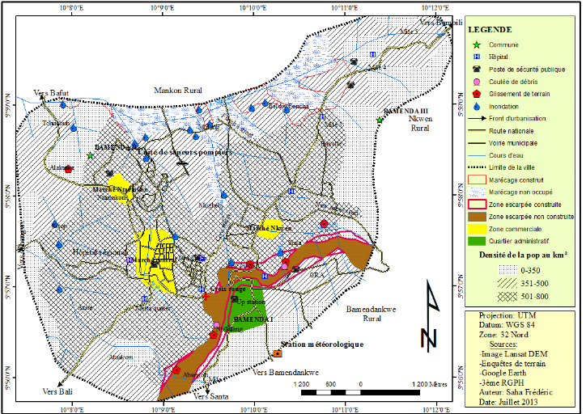
Task: Select the pink Coulée de débris legend circle
Action: 477,82
